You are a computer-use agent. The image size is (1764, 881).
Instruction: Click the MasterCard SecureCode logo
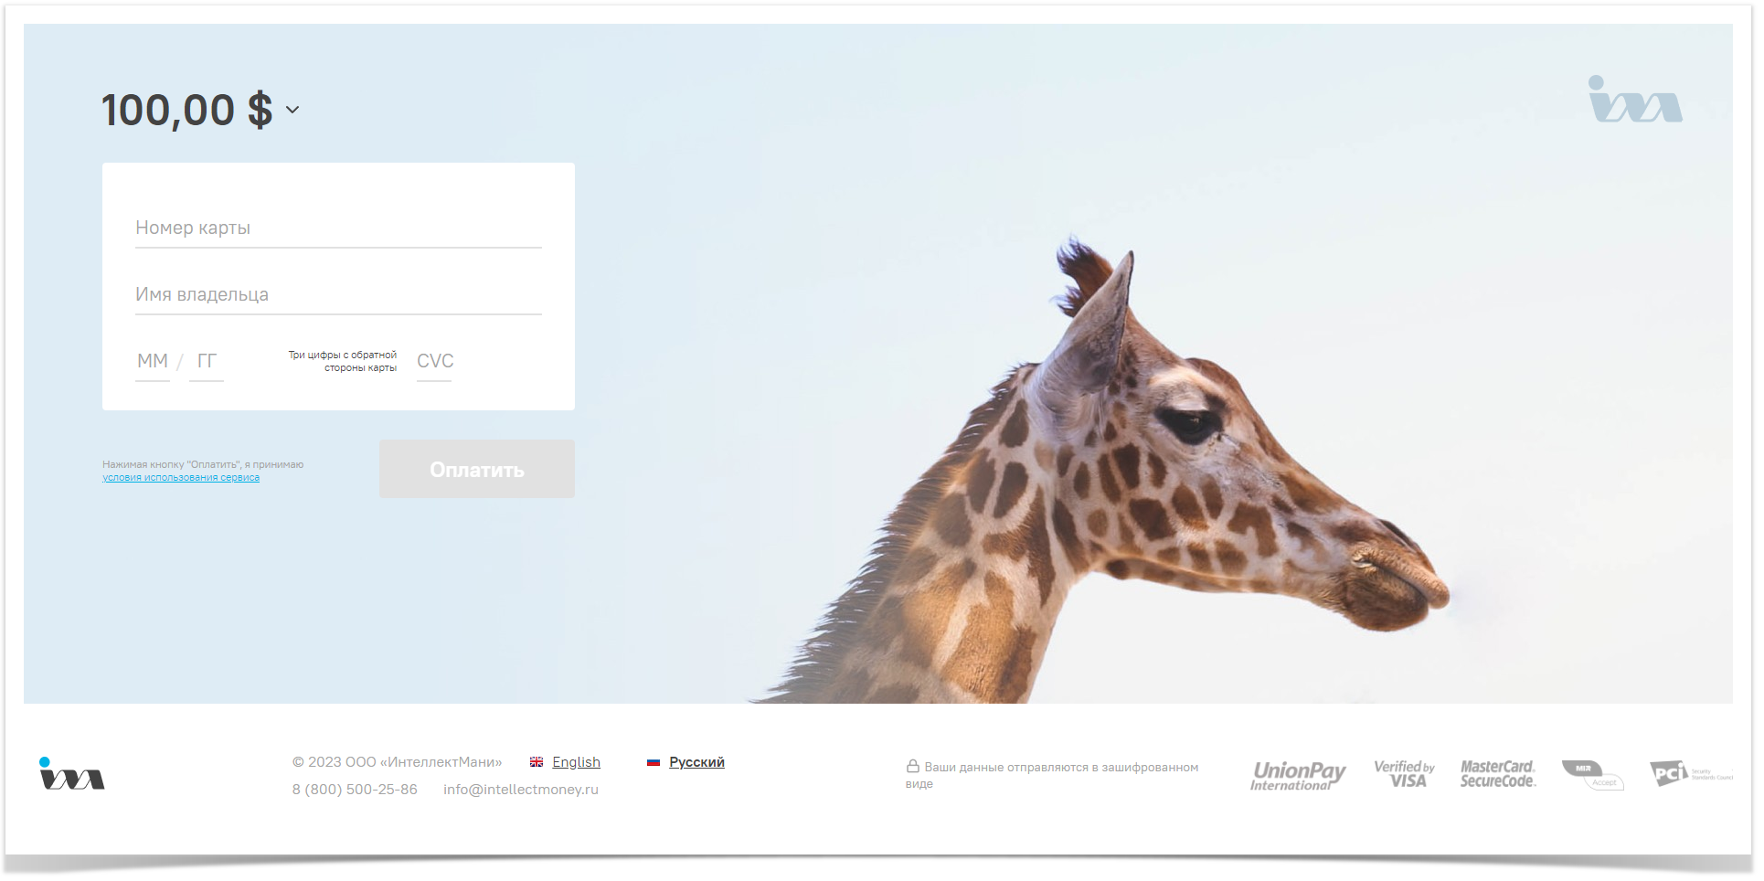point(1498,774)
